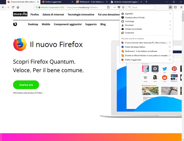Switch to Gestione componenti aggiuntivi tab
This screenshot has height=141, width=184.
tap(127, 2)
